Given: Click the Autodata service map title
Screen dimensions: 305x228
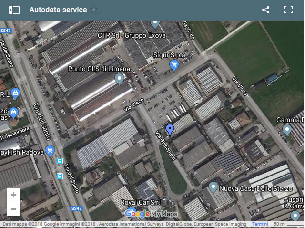Looking at the screenshot, I should pos(58,10).
